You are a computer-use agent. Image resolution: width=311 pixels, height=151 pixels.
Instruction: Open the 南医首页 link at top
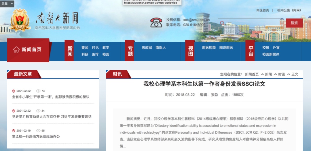(263, 10)
